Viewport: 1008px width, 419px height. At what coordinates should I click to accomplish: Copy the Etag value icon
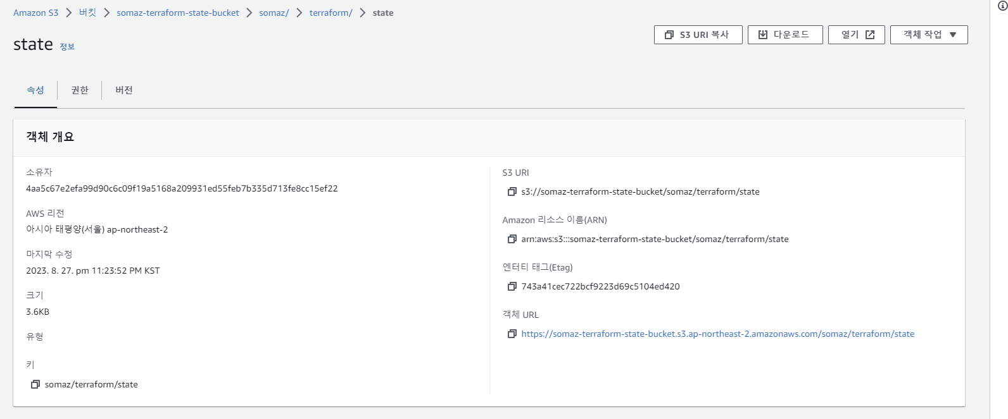(x=512, y=286)
